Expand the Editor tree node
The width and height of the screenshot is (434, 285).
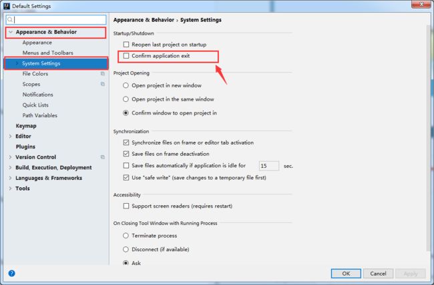point(10,136)
